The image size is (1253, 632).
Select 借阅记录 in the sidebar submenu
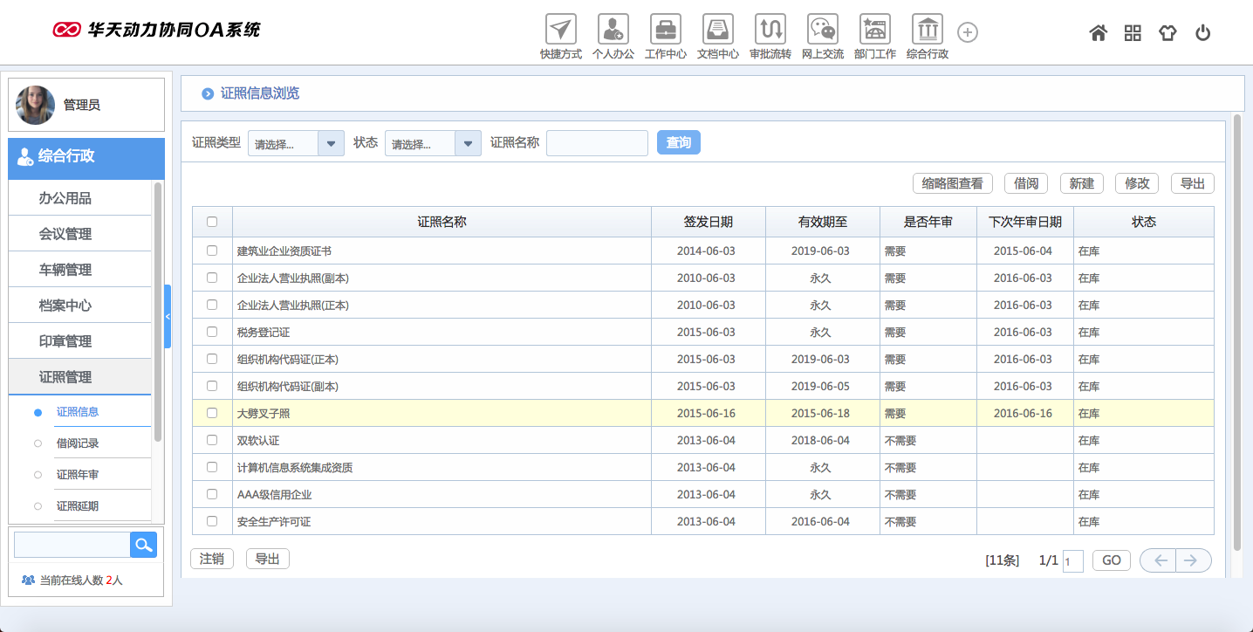point(78,443)
